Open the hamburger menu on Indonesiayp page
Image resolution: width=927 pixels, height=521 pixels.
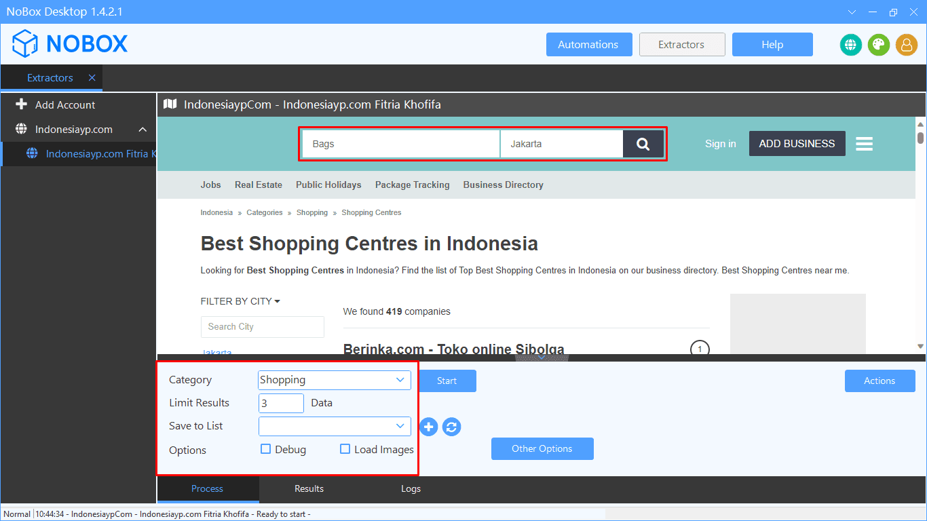point(864,143)
